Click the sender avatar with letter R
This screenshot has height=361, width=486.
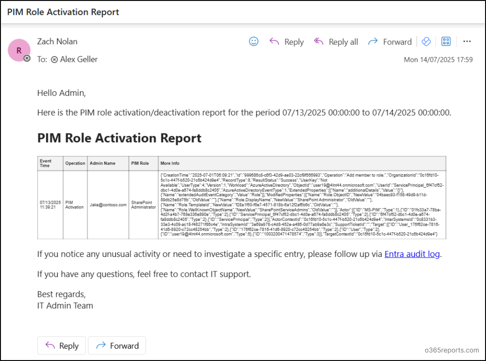[x=19, y=50]
